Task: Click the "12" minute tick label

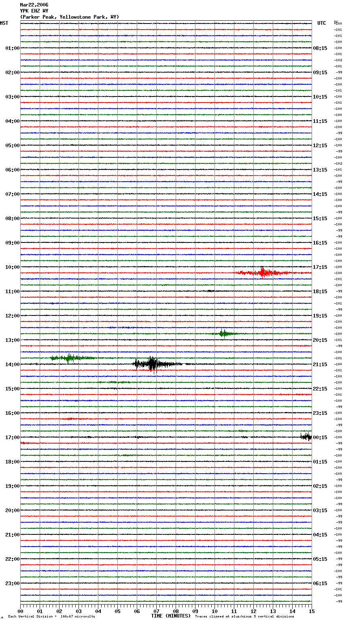Action: point(254,611)
